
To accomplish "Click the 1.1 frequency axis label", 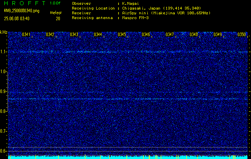I will 3,52.
